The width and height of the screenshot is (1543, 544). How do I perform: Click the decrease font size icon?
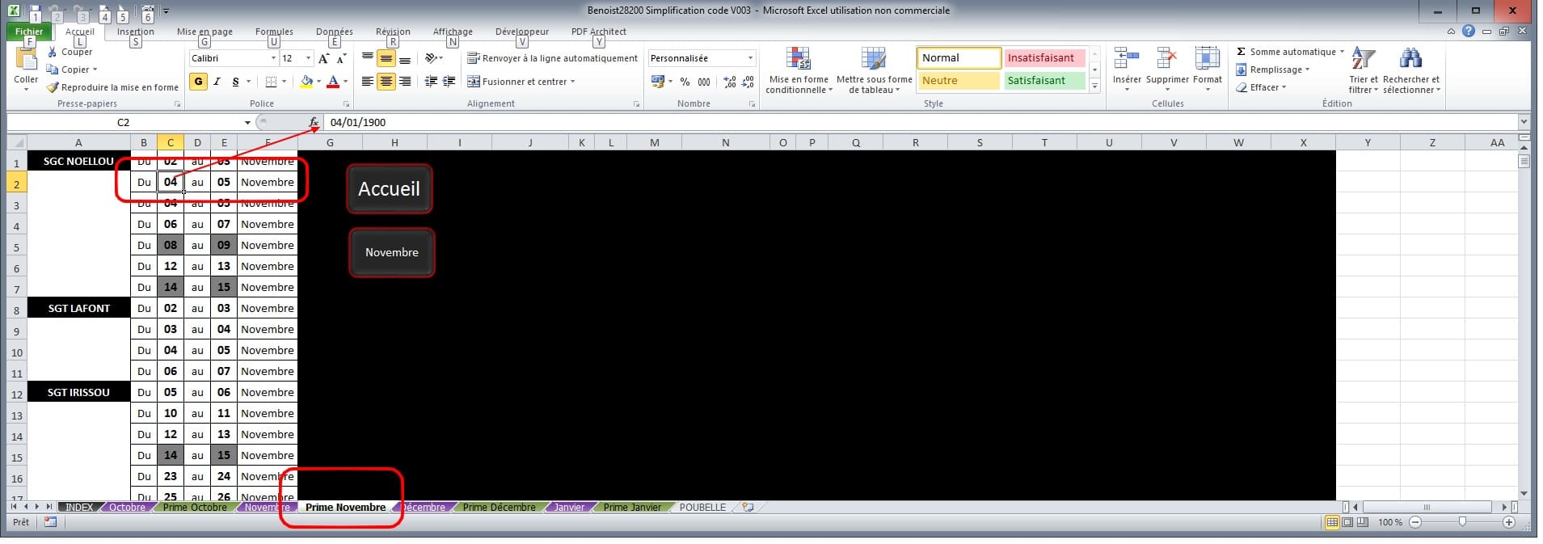pos(342,58)
